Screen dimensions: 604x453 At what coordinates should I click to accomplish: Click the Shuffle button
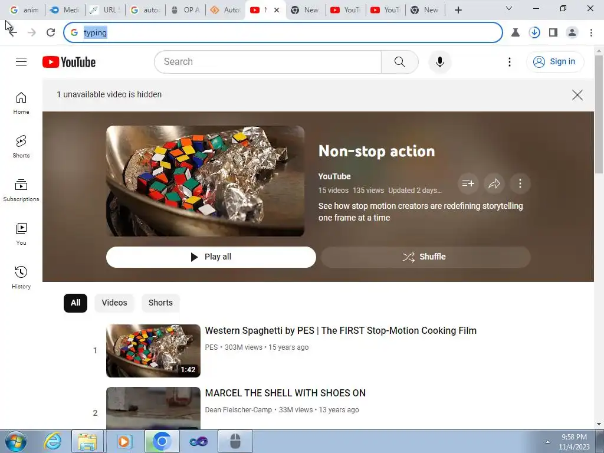point(426,257)
